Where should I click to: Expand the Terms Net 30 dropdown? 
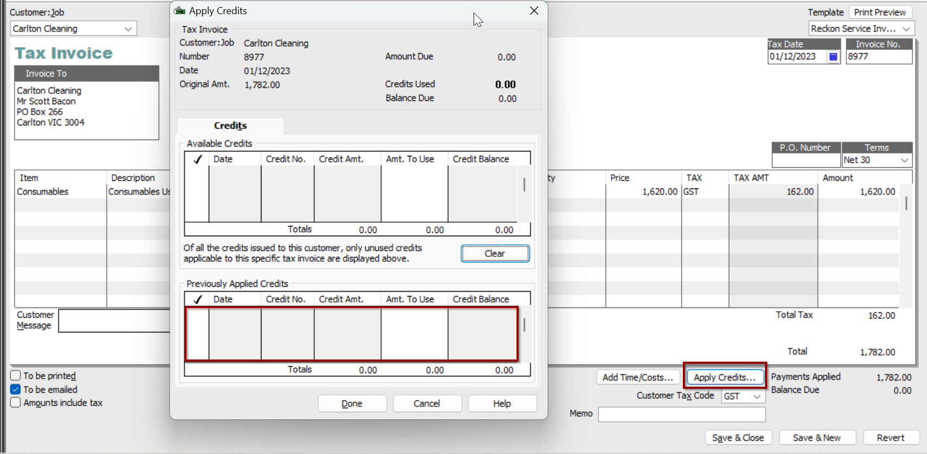point(905,160)
